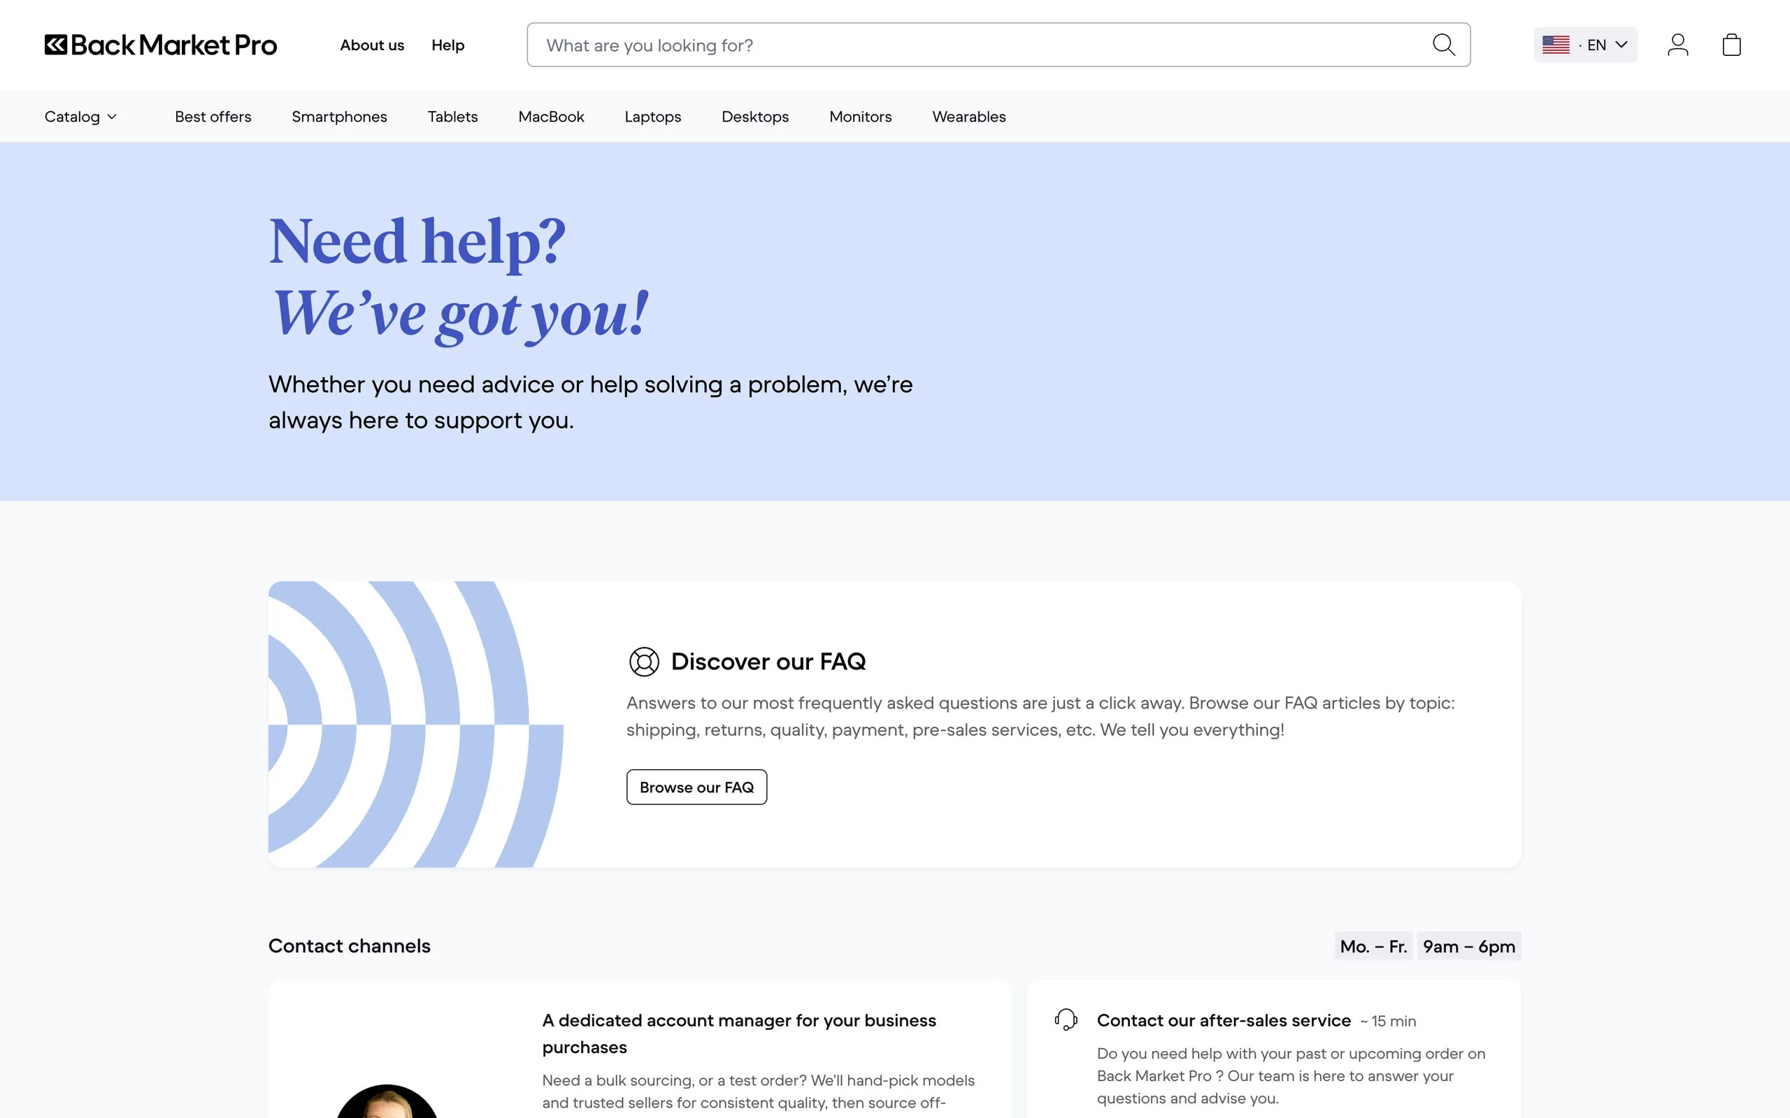Click the '9am – 6pm' hours badge
The image size is (1790, 1118).
pos(1469,946)
